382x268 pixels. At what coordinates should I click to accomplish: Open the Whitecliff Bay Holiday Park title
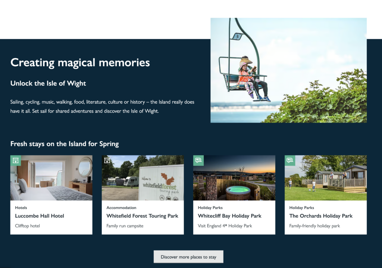[229, 216]
